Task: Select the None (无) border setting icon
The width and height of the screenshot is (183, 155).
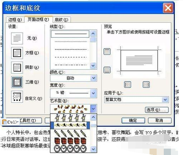Action: coord(17,38)
